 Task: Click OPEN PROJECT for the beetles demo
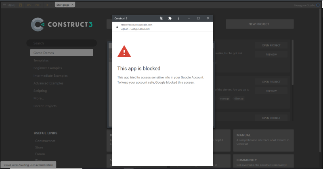coord(271,45)
